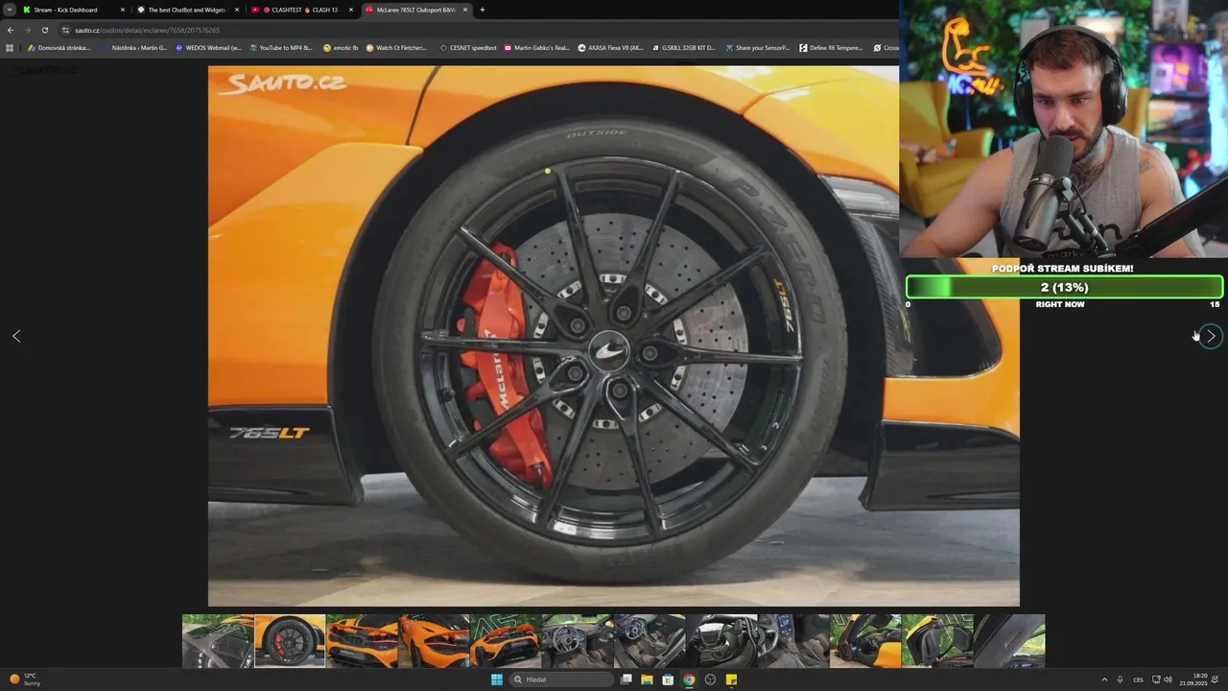
Task: Open Task View on the taskbar
Action: pos(626,679)
